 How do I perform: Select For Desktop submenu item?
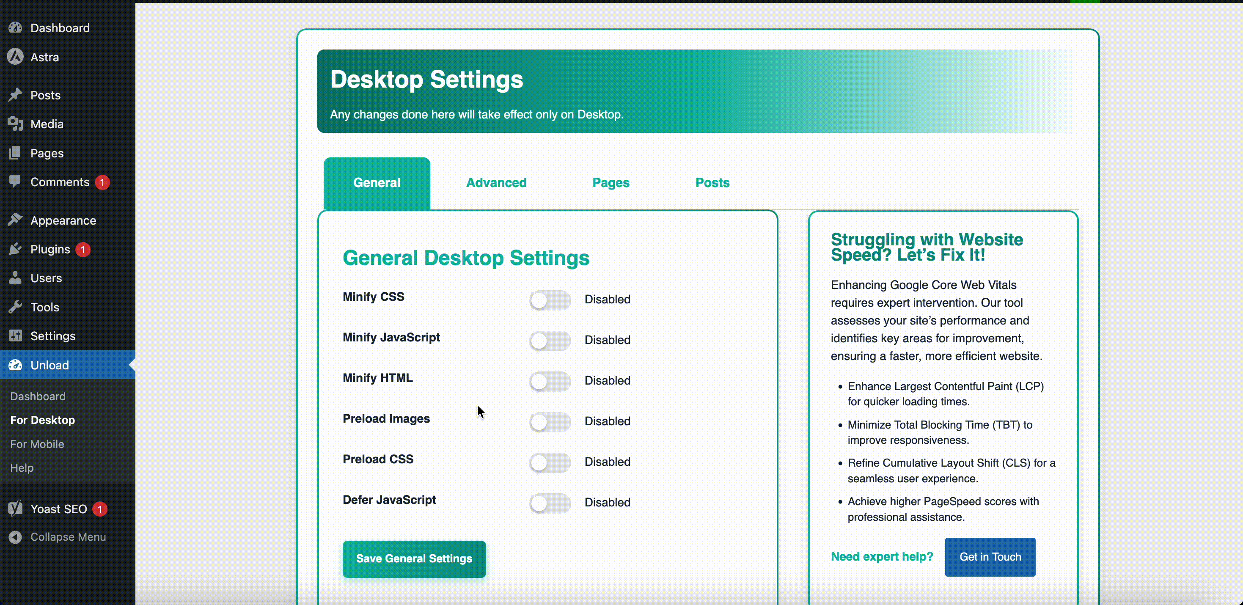pos(42,420)
